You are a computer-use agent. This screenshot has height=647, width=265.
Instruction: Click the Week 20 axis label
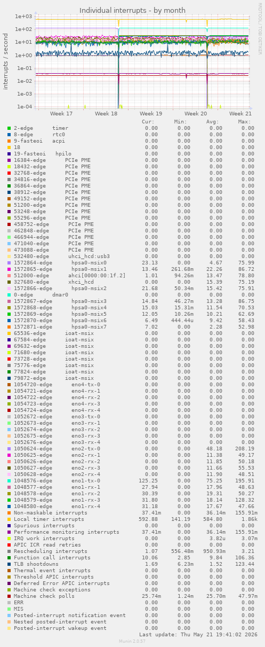tap(196, 114)
